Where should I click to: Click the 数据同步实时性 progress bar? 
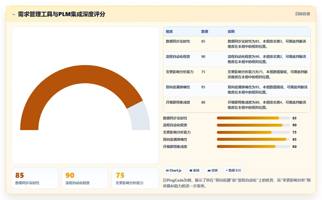pyautogui.click(x=253, y=118)
